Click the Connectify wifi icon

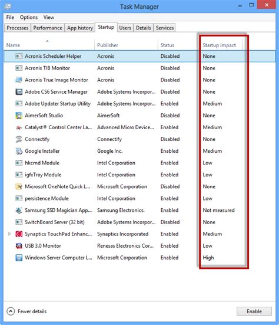(x=19, y=139)
